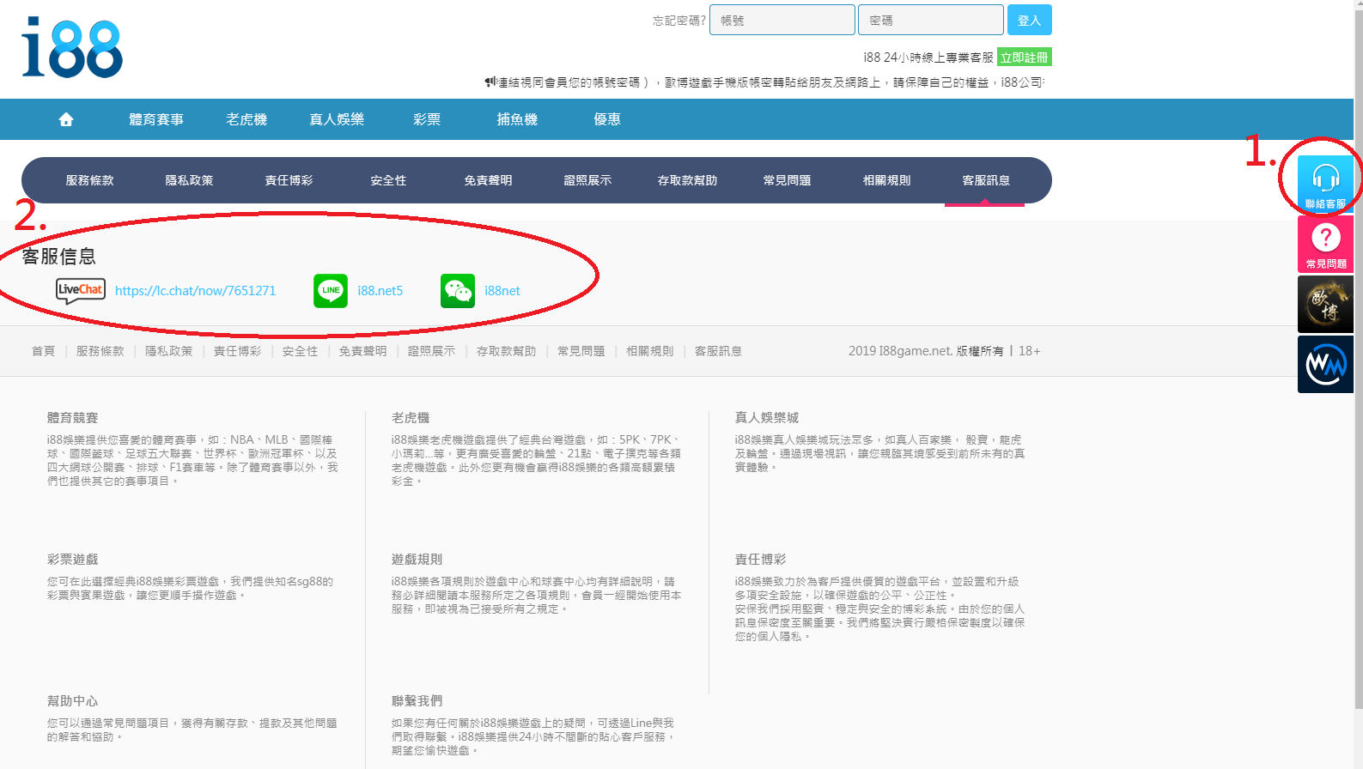Click the 客服信息 section heading
The width and height of the screenshot is (1363, 769).
[x=59, y=256]
